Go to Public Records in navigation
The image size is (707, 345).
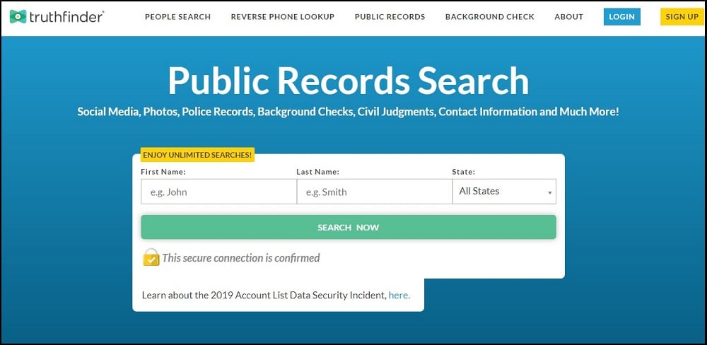pos(390,17)
